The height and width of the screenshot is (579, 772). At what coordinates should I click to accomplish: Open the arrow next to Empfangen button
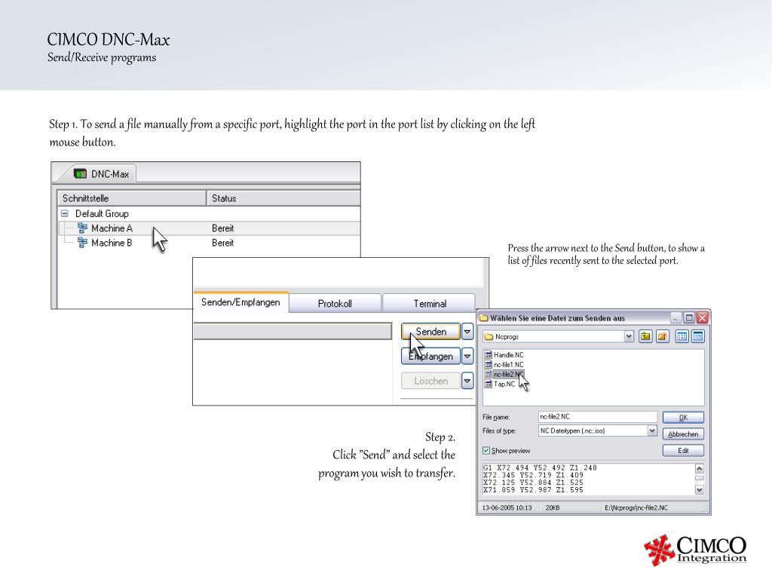[x=467, y=356]
